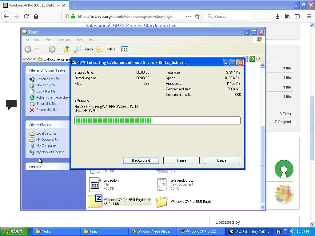Show site information for archive.org

tap(67, 16)
